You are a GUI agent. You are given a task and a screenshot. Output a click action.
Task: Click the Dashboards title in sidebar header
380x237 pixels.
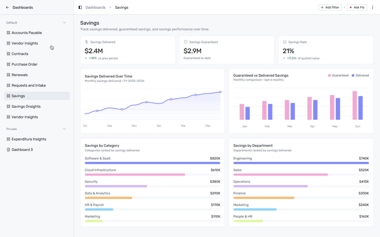pos(23,7)
